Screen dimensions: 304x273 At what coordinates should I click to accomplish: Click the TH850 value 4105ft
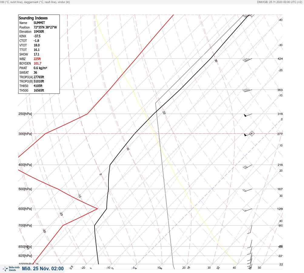pos(38,86)
